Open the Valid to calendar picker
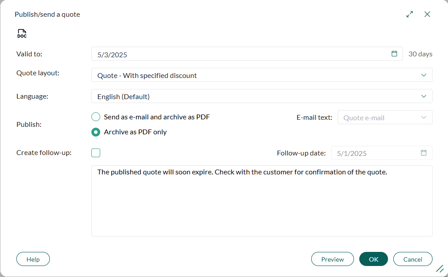Image resolution: width=448 pixels, height=277 pixels. 394,54
